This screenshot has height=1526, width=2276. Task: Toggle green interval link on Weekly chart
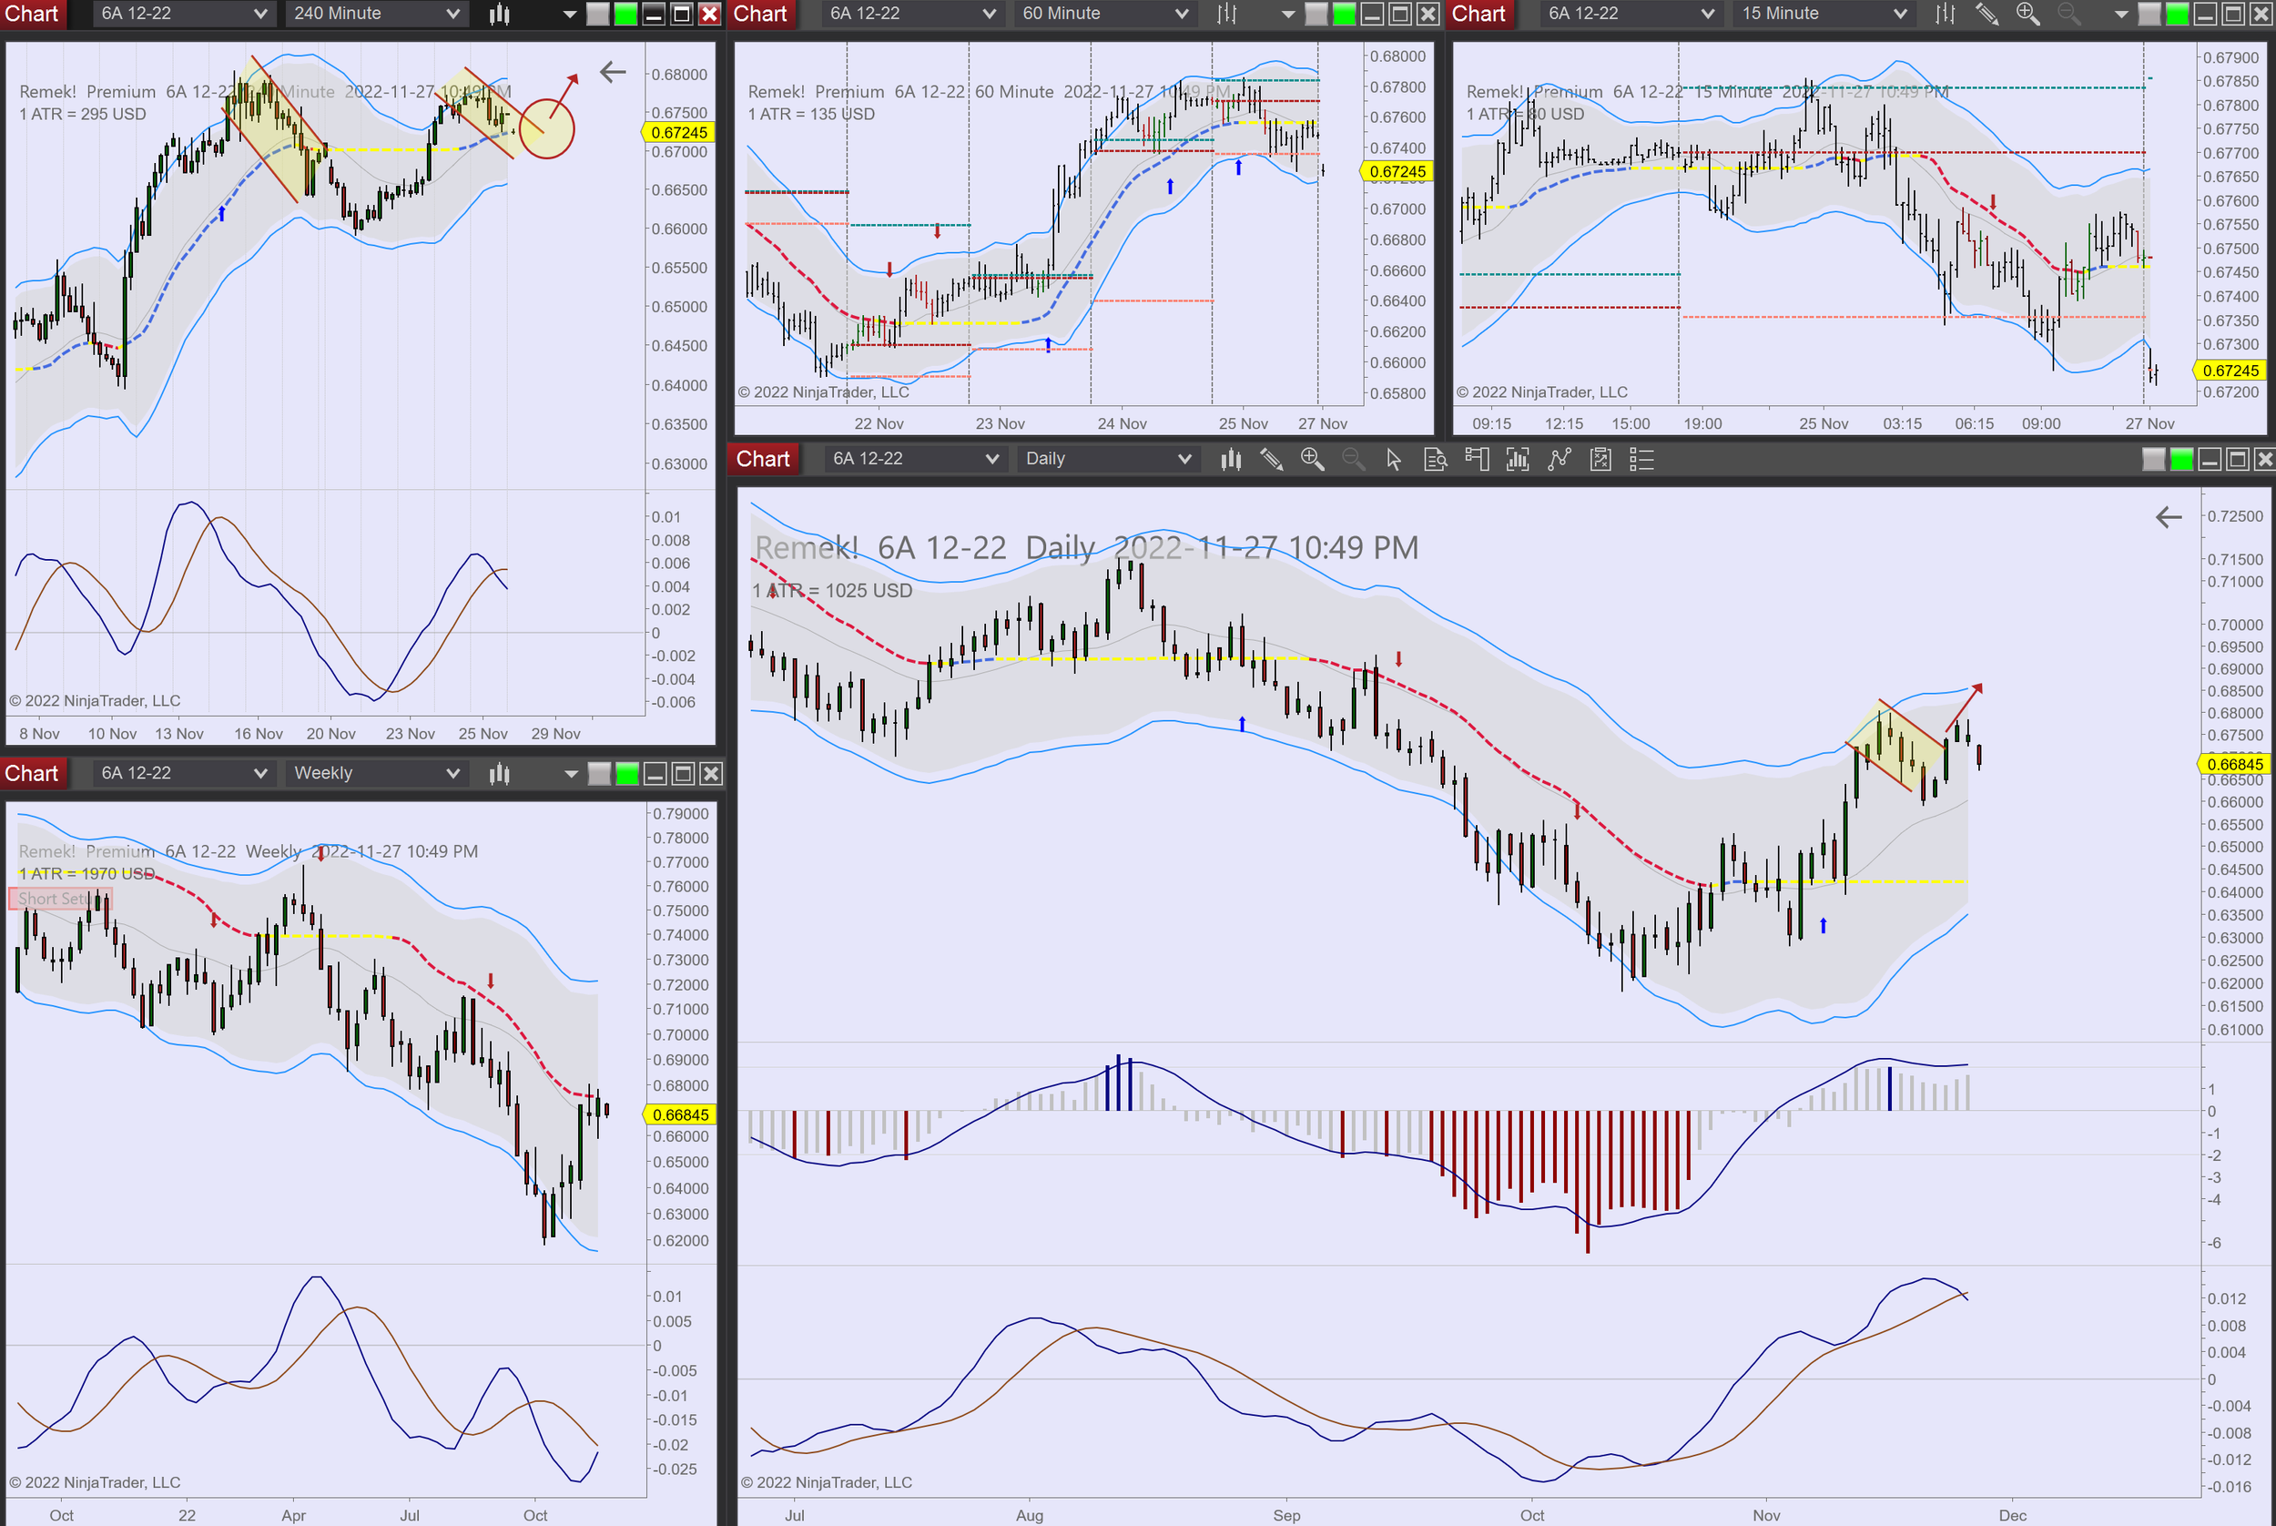(x=627, y=774)
